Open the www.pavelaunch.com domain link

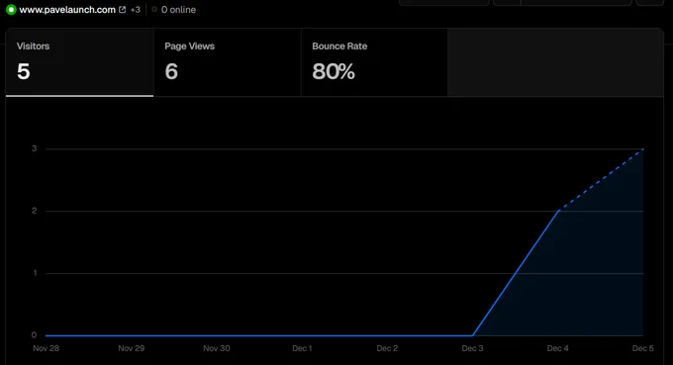click(67, 10)
